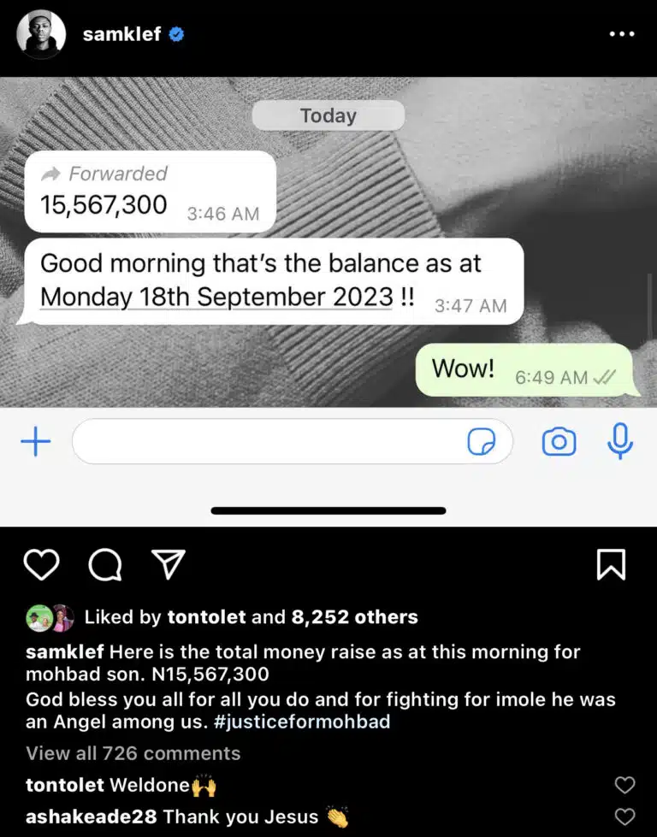Image resolution: width=657 pixels, height=837 pixels.
Task: Open #justiceformohbad hashtag
Action: click(x=302, y=722)
